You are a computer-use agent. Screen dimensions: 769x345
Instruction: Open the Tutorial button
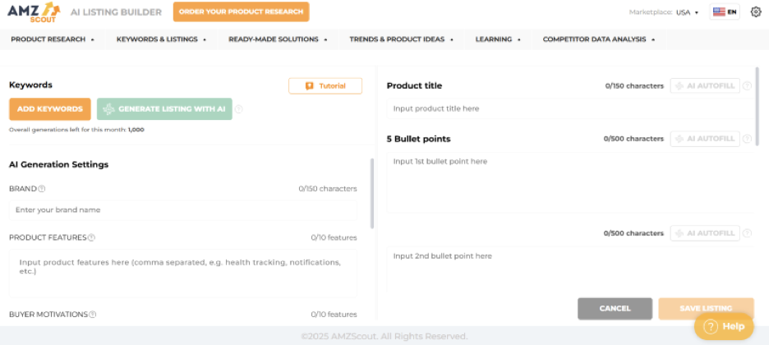tap(325, 85)
